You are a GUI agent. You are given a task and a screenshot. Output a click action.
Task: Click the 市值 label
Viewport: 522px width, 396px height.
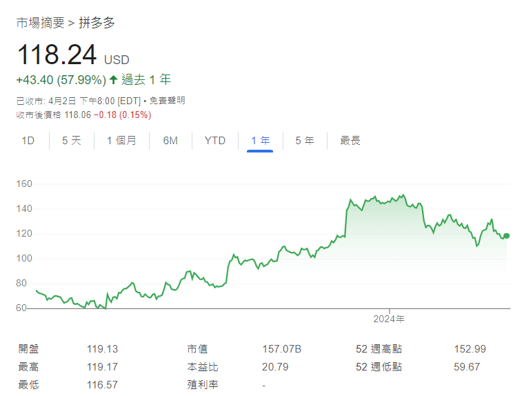coord(197,349)
